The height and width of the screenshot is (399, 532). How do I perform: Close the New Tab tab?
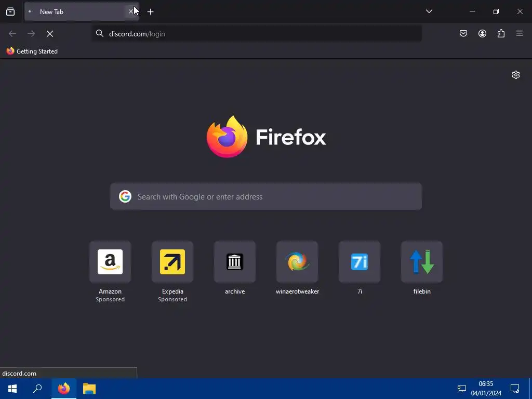click(x=130, y=11)
